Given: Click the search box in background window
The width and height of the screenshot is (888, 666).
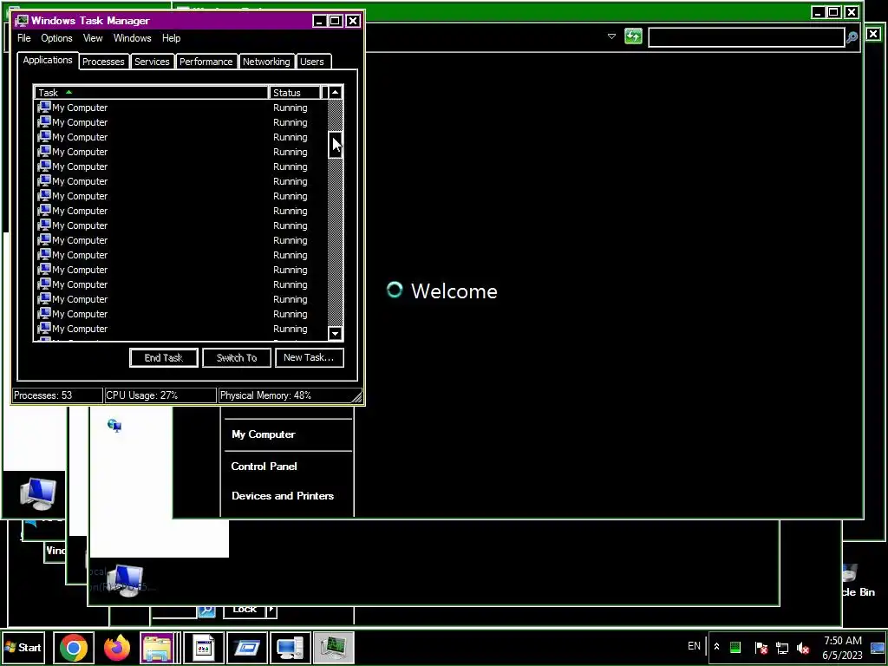Looking at the screenshot, I should pyautogui.click(x=746, y=37).
